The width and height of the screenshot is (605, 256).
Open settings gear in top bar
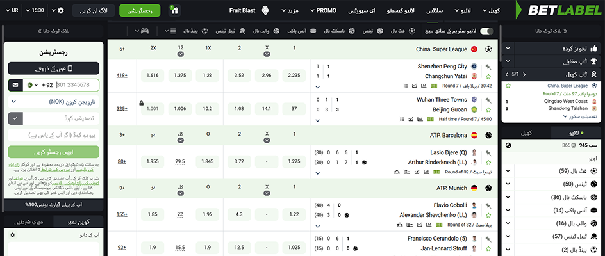pos(61,10)
